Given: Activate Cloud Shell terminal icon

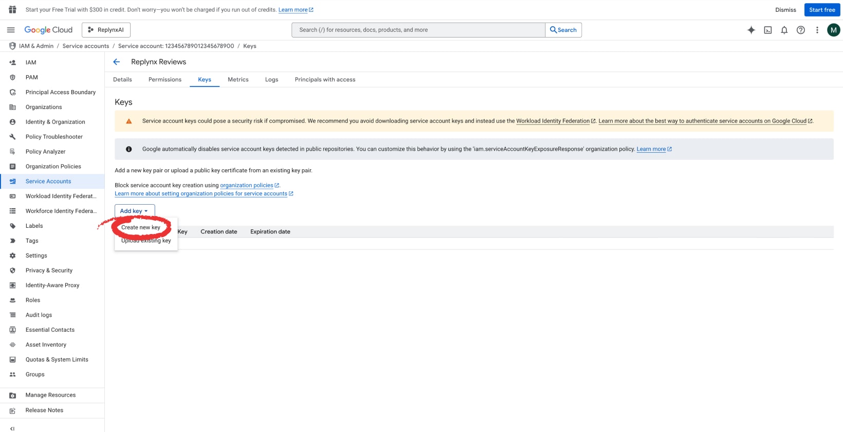Looking at the screenshot, I should [767, 30].
